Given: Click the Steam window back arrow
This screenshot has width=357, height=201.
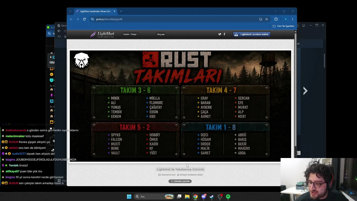Looking at the screenshot, I should click(59, 31).
